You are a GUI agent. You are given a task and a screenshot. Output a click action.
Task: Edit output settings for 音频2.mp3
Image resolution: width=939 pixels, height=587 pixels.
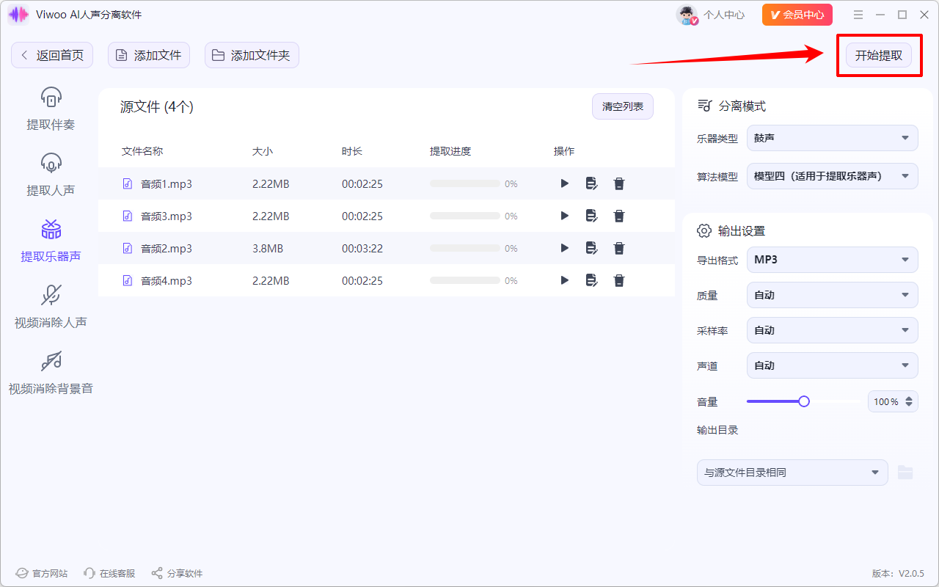pyautogui.click(x=591, y=248)
